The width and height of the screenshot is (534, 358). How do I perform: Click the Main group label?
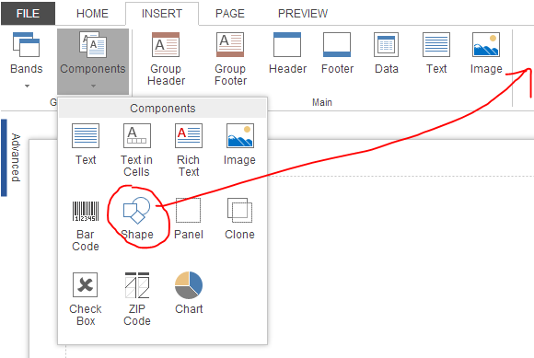[322, 102]
